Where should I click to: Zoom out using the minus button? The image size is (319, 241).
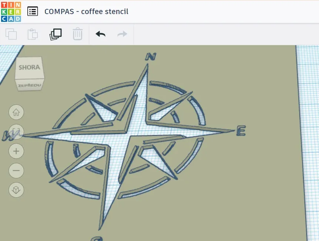[x=16, y=171]
